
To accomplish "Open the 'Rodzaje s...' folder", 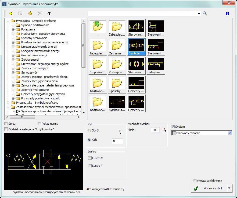I will click(x=117, y=66).
